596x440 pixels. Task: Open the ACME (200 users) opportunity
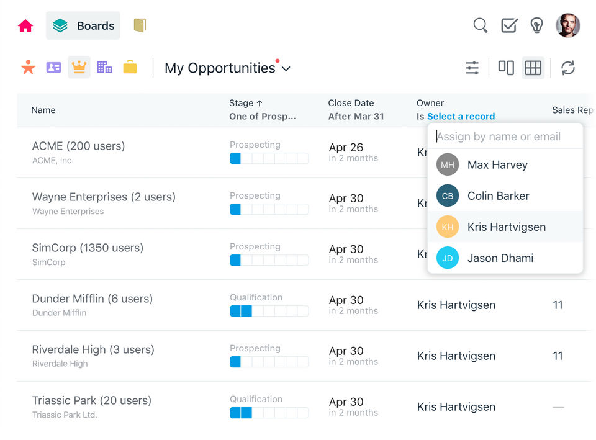tap(78, 146)
